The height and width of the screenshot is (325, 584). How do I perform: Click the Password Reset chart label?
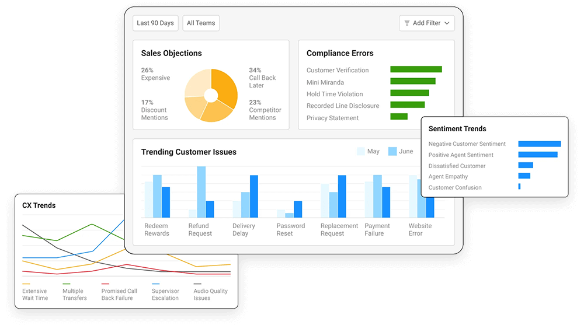click(x=290, y=230)
